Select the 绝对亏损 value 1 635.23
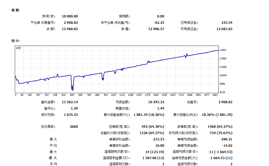269x166 pixels. click(x=71, y=115)
